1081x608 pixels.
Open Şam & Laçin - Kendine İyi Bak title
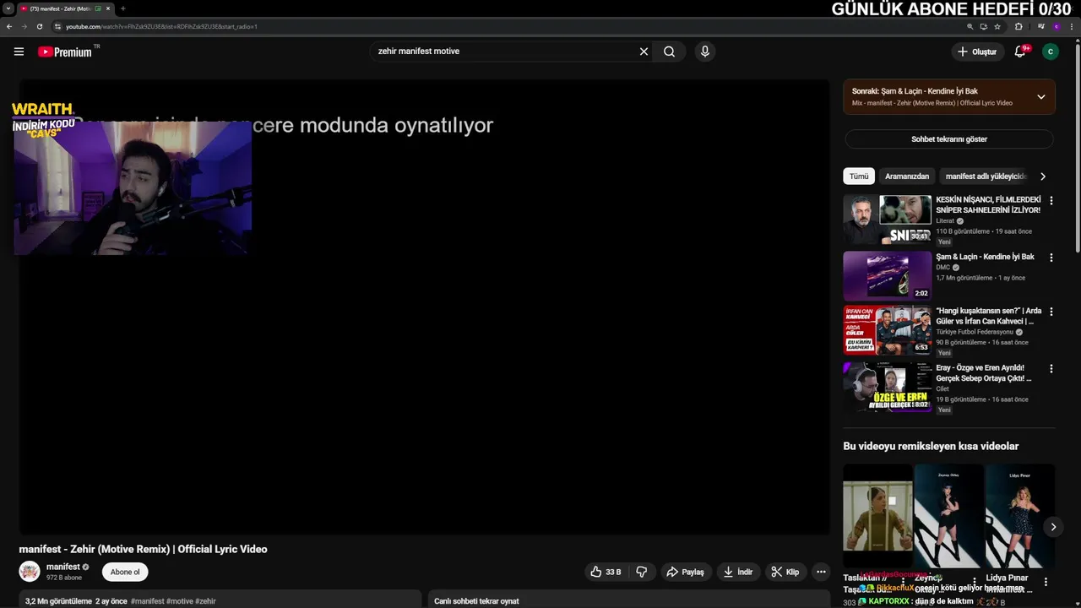[985, 257]
